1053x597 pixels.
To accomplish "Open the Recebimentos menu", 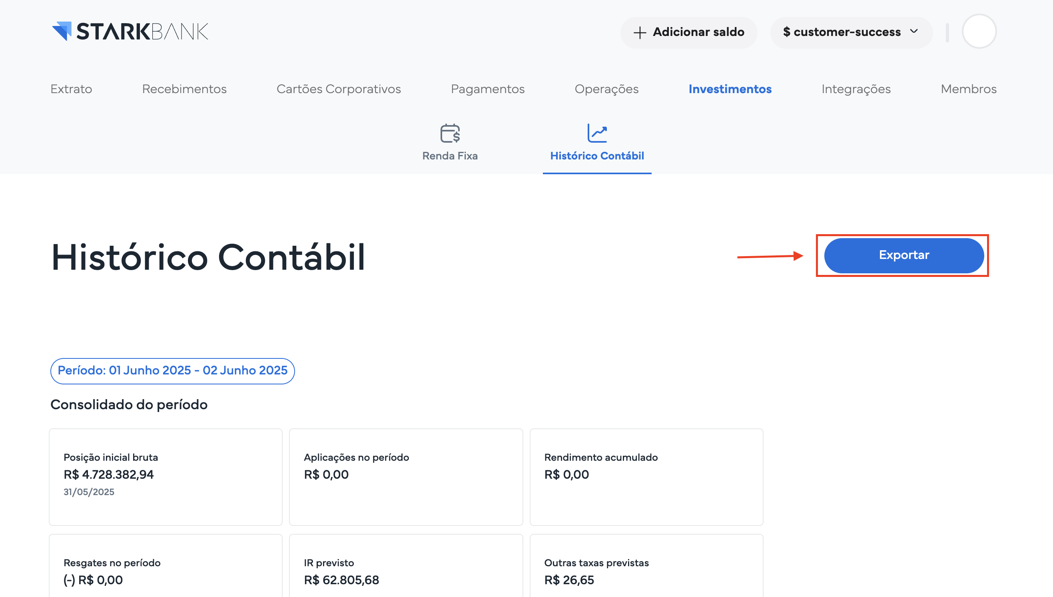I will point(184,89).
